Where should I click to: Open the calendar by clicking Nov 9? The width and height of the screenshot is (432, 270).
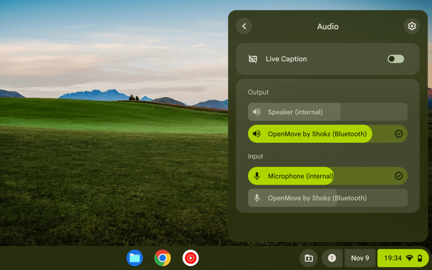(360, 258)
